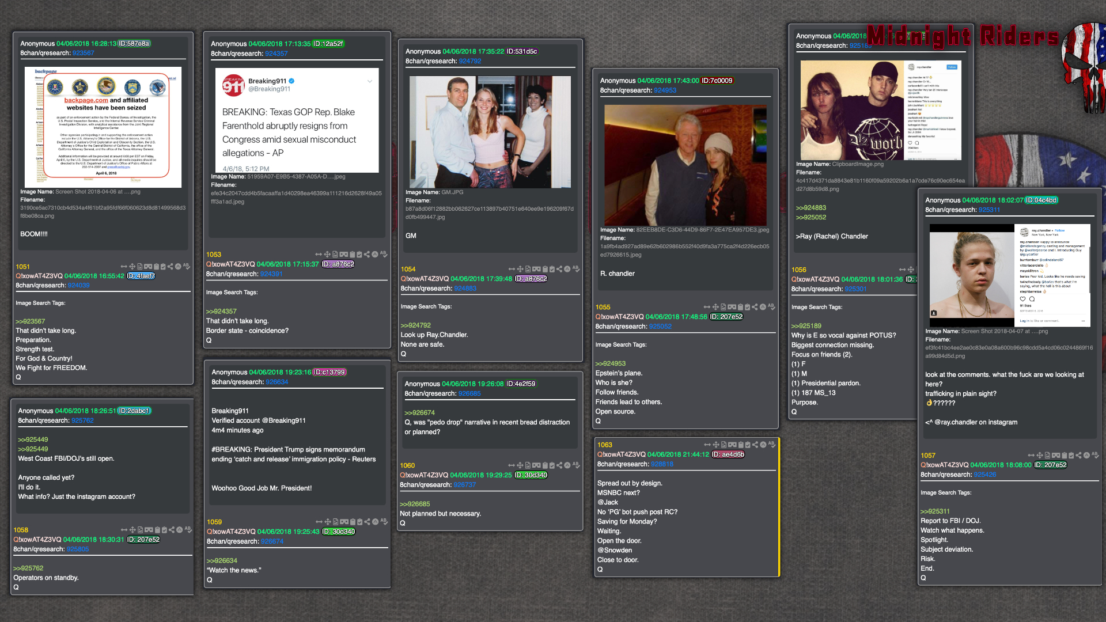Click the share icon on post 1057
The height and width of the screenshot is (622, 1106).
coord(1079,455)
